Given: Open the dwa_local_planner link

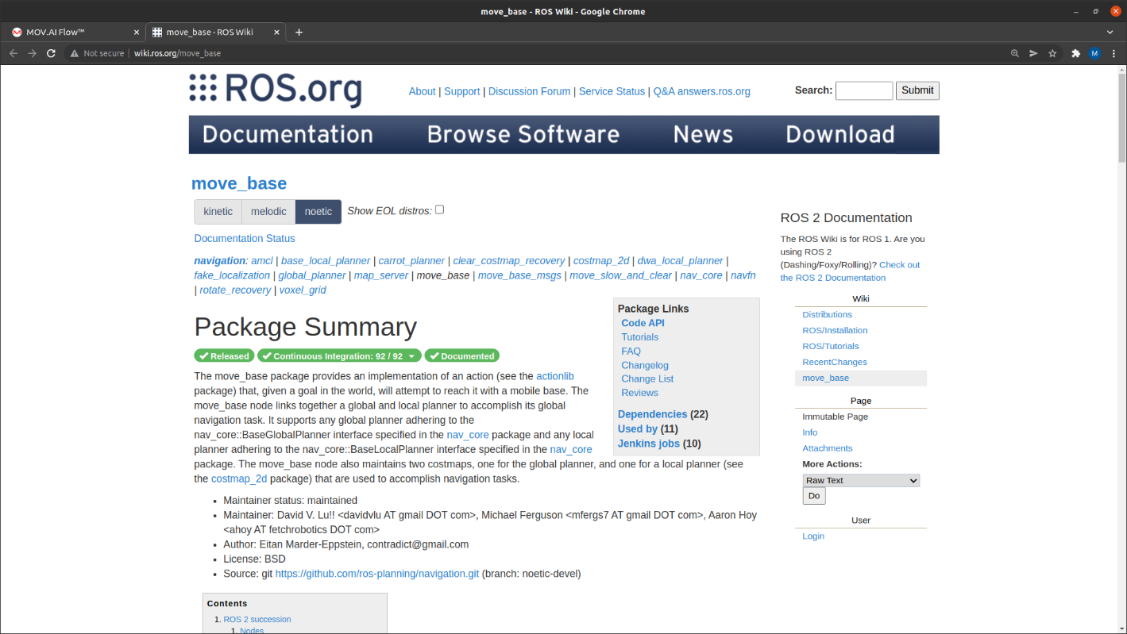Looking at the screenshot, I should (681, 260).
